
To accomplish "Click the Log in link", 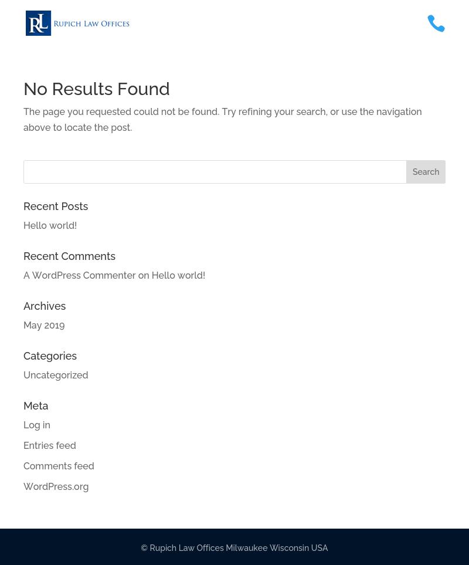I will [37, 425].
